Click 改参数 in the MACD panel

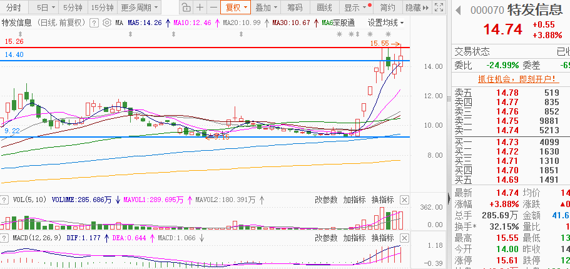tap(326, 238)
